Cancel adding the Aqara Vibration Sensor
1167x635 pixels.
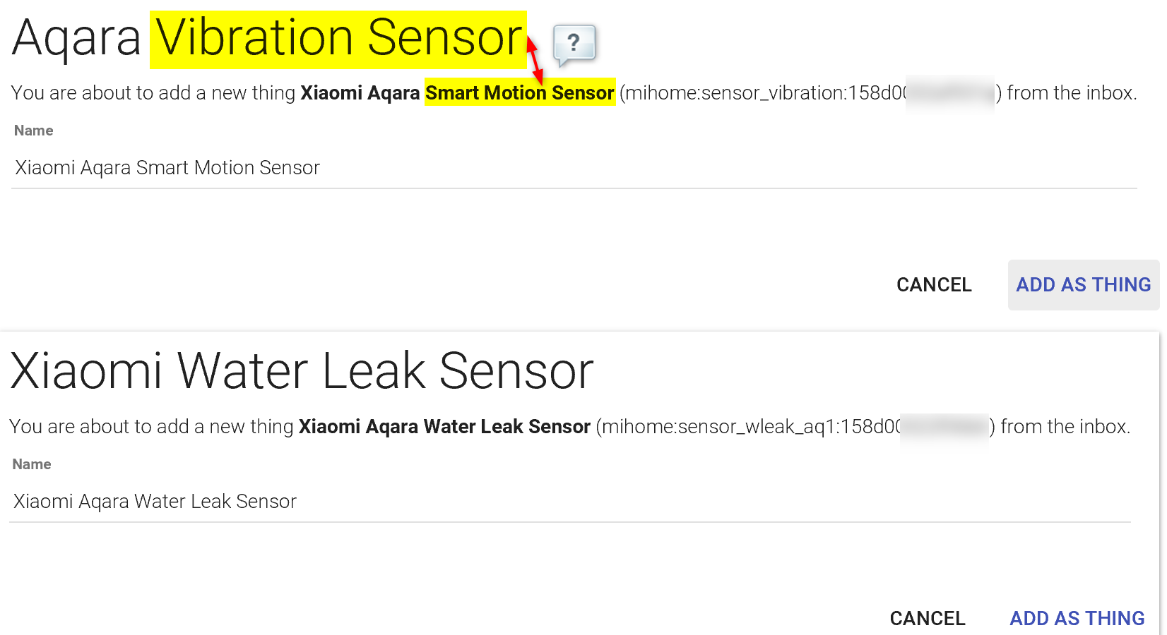(x=933, y=285)
